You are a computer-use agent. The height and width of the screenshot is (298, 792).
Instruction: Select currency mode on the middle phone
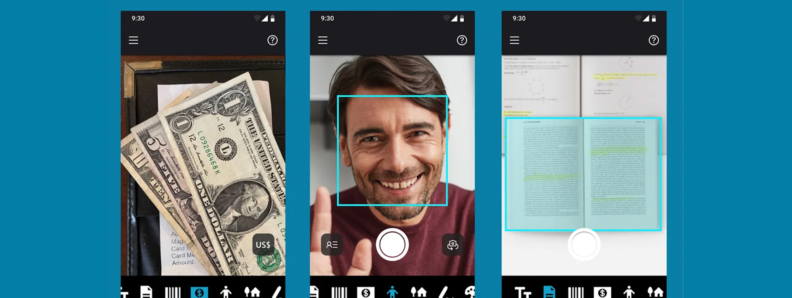pyautogui.click(x=366, y=292)
